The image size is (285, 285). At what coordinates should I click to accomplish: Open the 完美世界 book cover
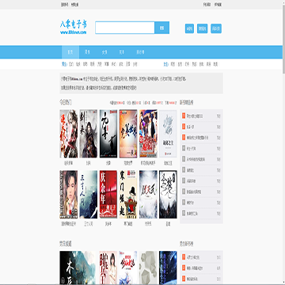pyautogui.click(x=128, y=134)
